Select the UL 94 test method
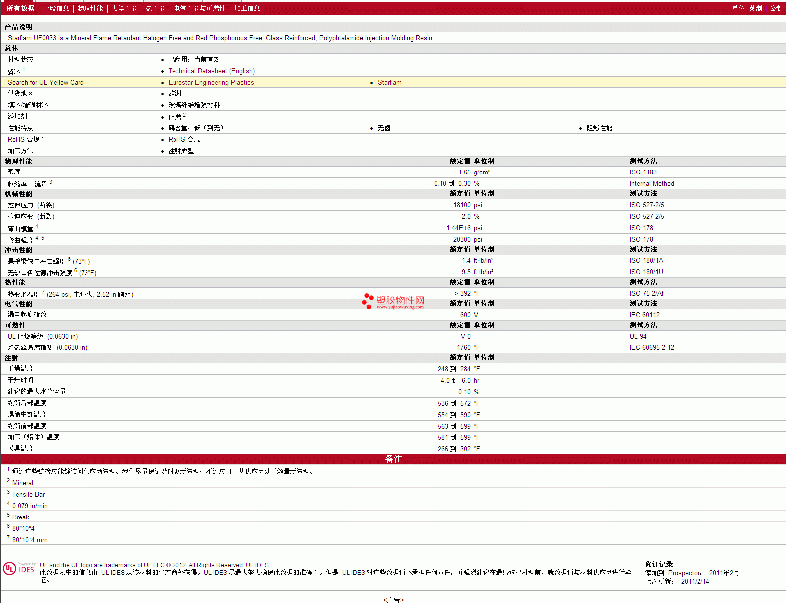 tap(638, 337)
